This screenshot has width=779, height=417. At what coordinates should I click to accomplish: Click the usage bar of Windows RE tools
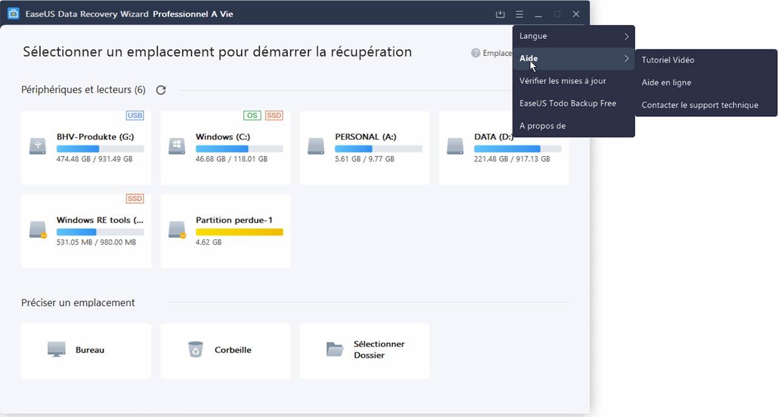pos(100,232)
